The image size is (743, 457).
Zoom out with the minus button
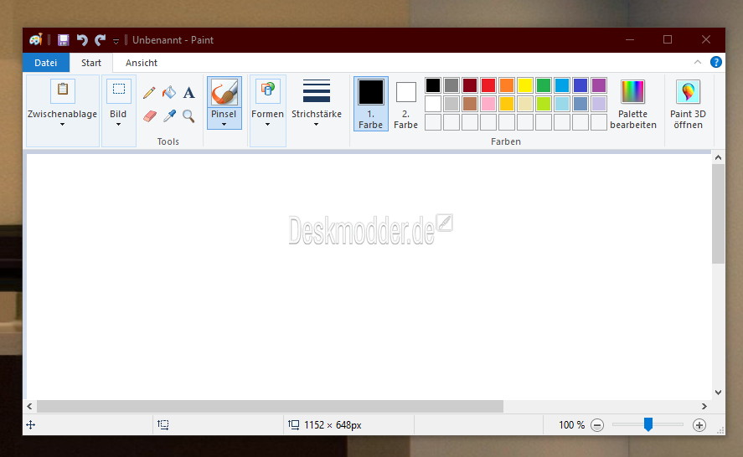click(x=597, y=425)
